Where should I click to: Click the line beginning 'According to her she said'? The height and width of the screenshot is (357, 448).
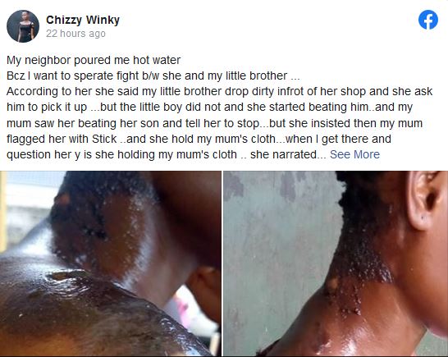point(219,91)
